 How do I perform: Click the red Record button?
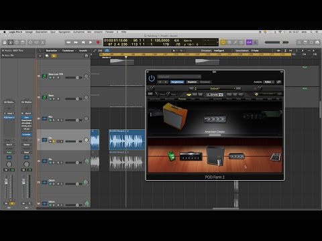click(98, 42)
